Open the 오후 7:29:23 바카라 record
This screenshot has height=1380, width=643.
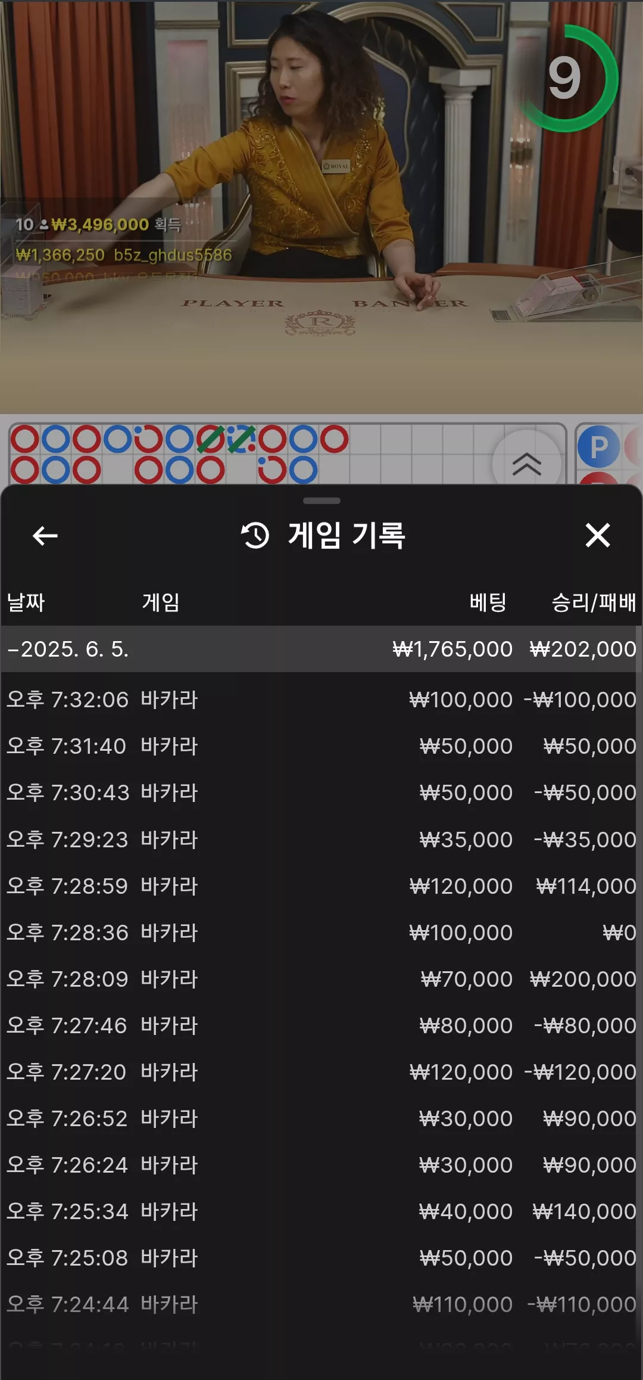tap(321, 840)
